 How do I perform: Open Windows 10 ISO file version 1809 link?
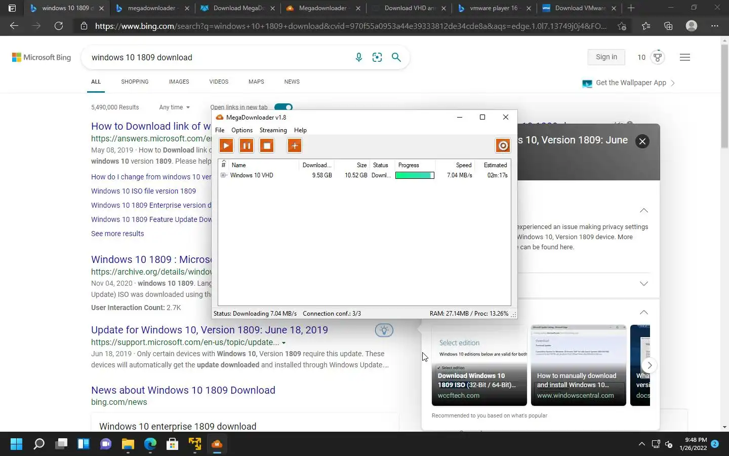point(143,191)
